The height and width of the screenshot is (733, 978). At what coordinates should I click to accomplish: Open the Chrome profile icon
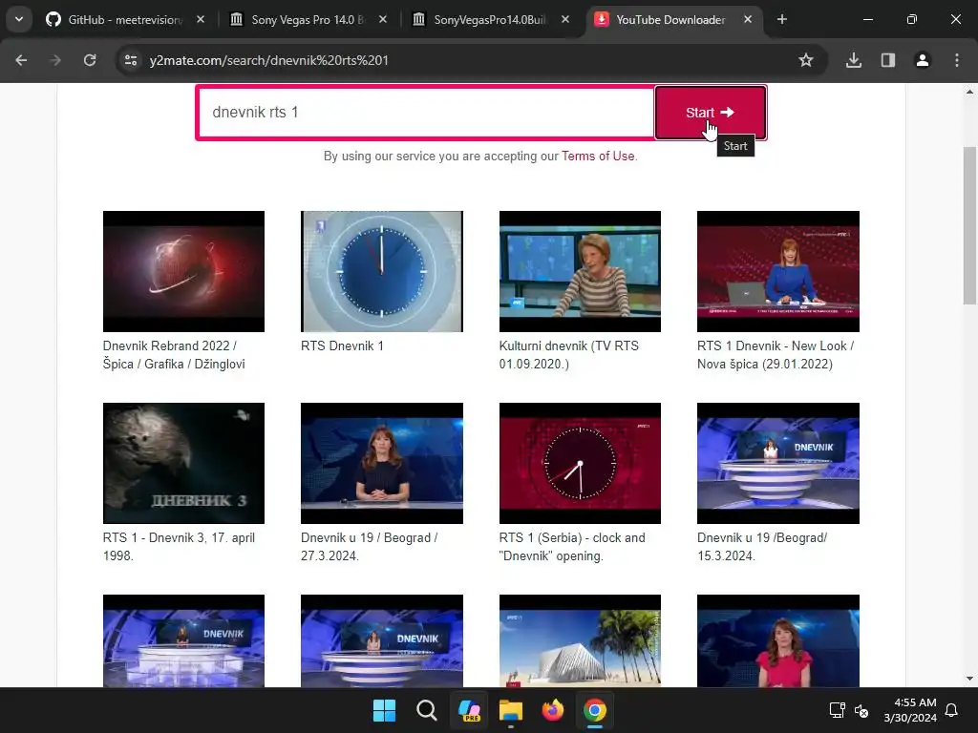pos(923,60)
